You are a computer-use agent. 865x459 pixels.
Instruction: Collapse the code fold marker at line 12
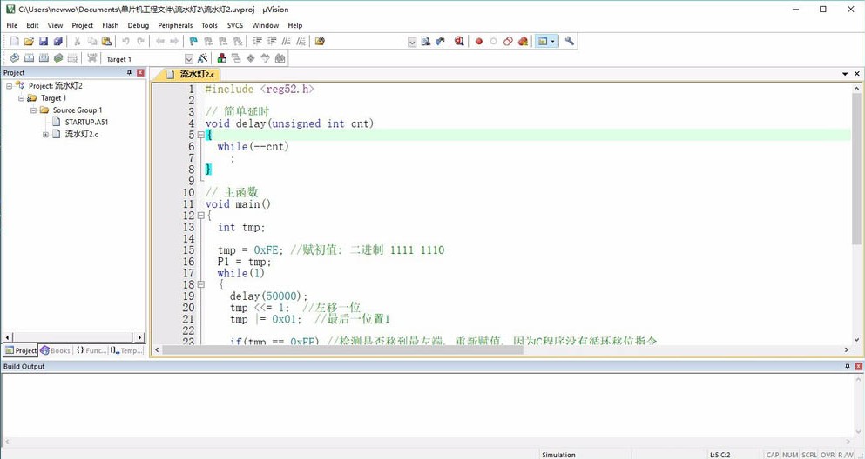coord(201,216)
